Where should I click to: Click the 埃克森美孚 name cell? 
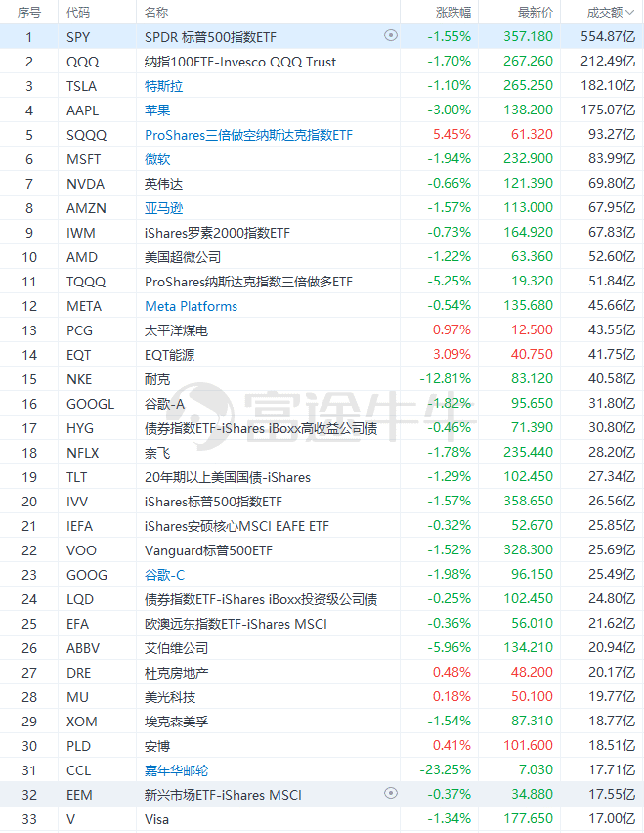(176, 722)
